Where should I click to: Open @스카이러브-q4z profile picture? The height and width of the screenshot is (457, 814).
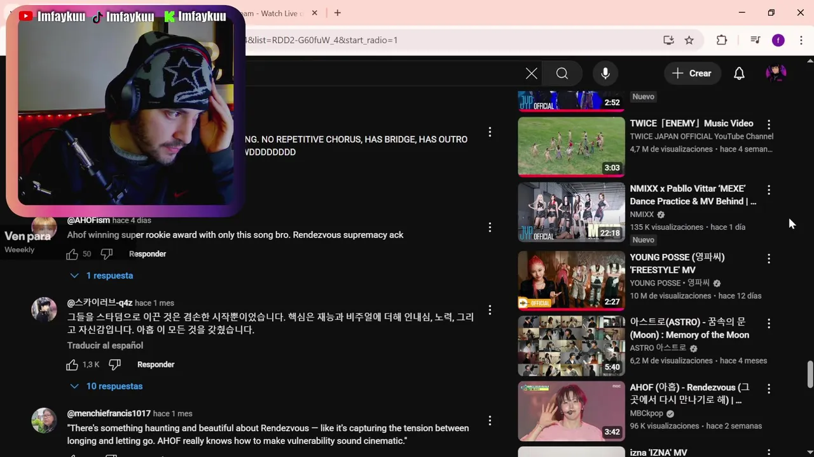(x=44, y=310)
